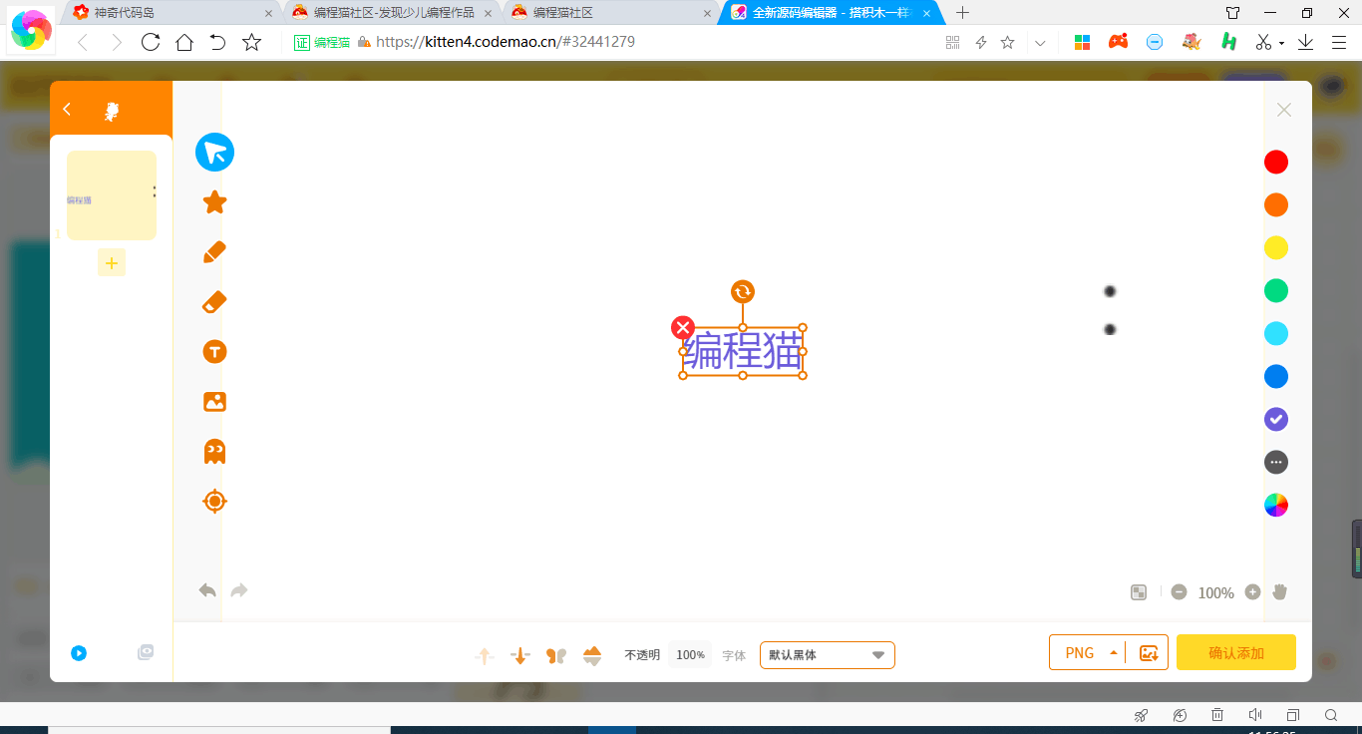Click the 编程猫 text on canvas

(743, 351)
